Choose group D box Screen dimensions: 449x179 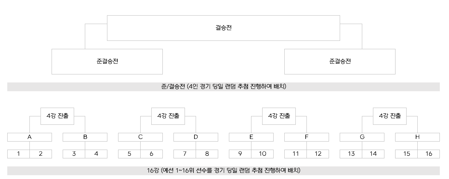pyautogui.click(x=196, y=137)
